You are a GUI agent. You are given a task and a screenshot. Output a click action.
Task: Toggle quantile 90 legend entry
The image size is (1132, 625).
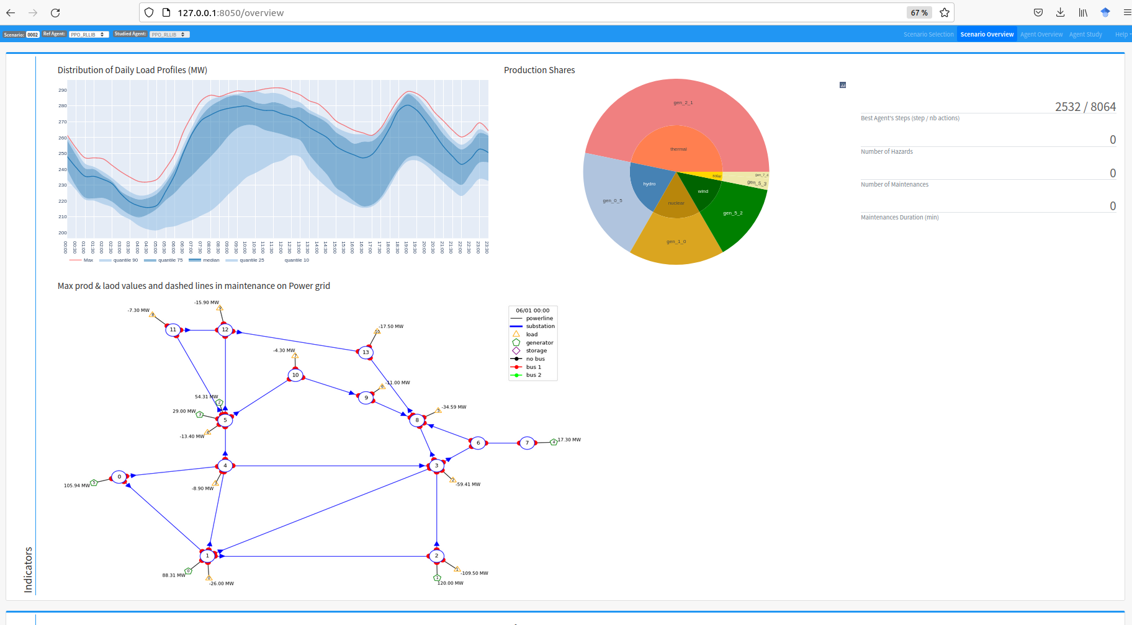pos(119,260)
